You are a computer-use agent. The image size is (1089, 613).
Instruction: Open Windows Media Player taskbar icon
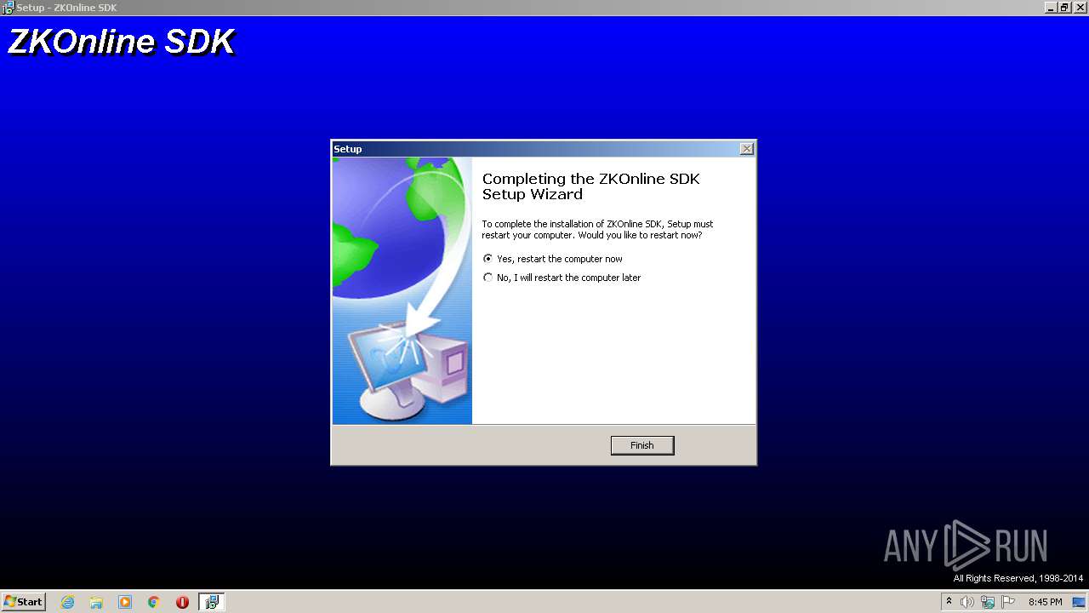(125, 602)
